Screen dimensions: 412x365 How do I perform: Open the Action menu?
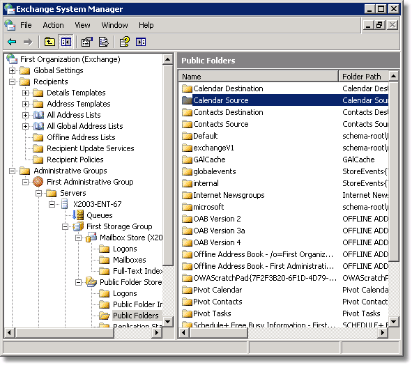pos(53,25)
